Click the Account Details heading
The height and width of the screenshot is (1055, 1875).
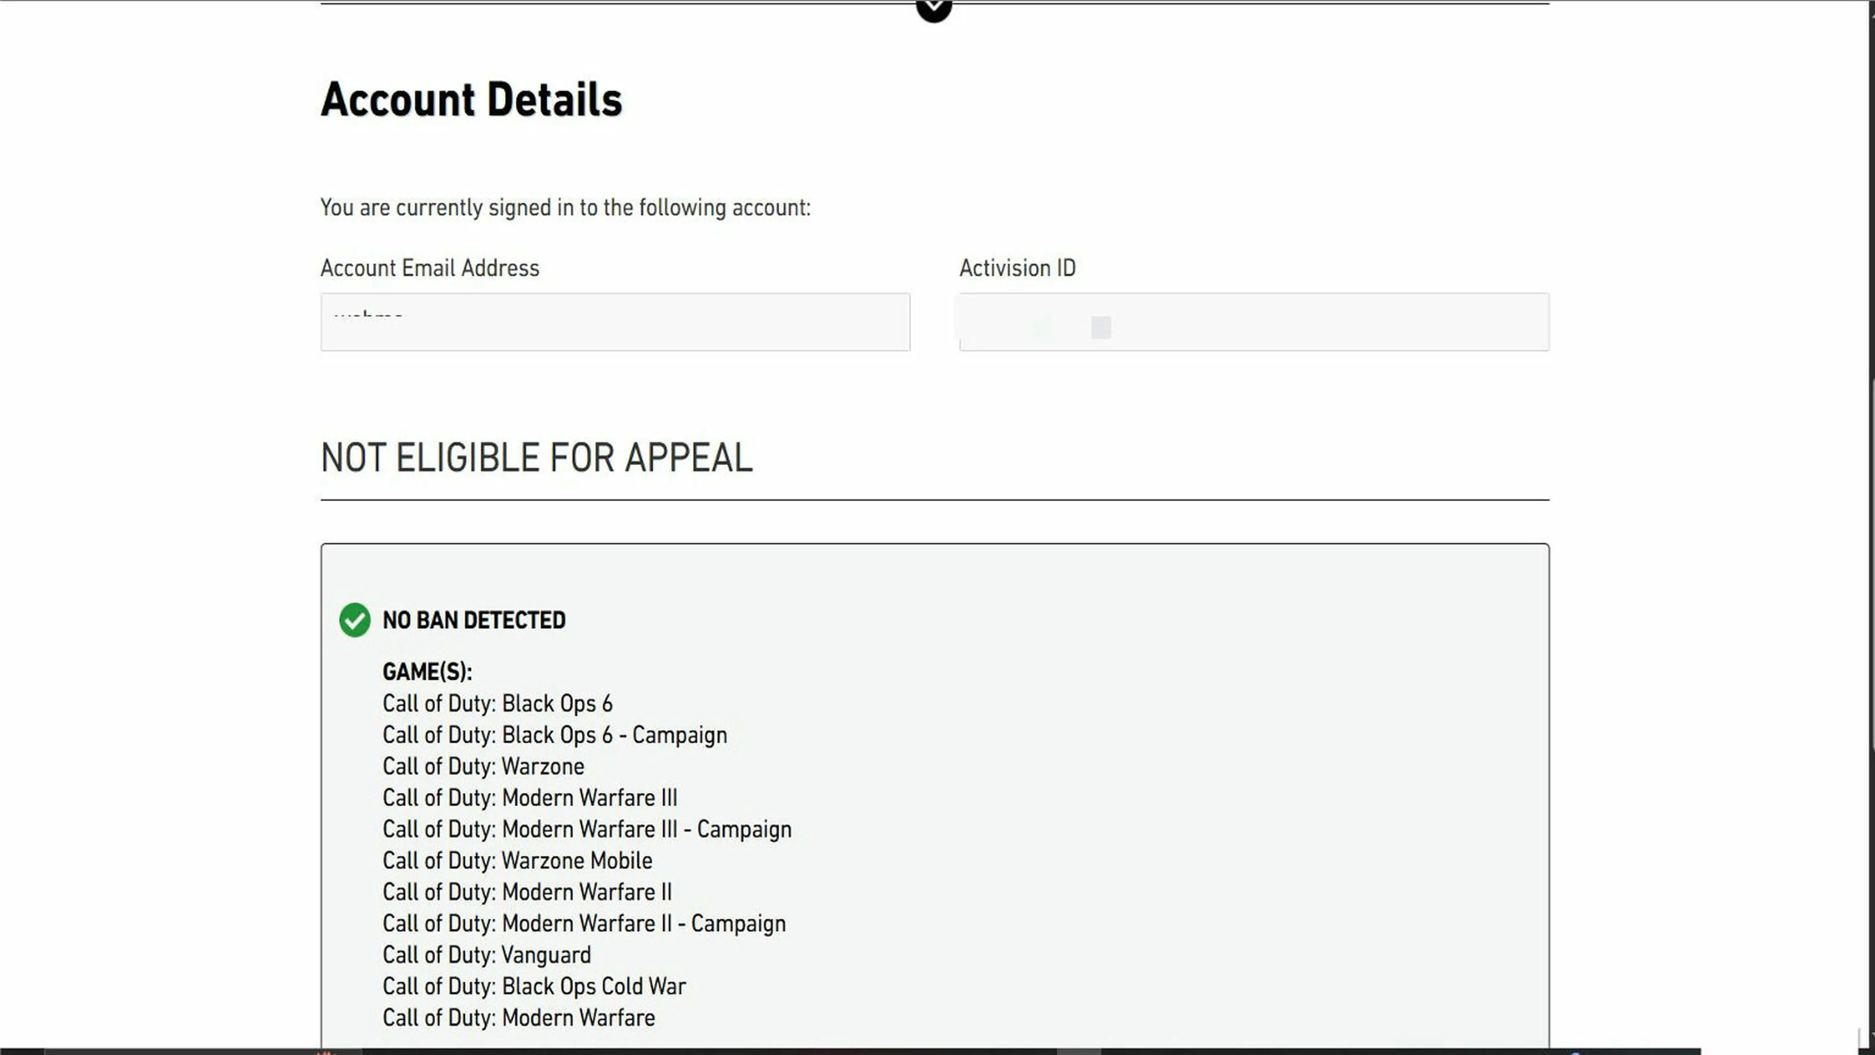(471, 99)
